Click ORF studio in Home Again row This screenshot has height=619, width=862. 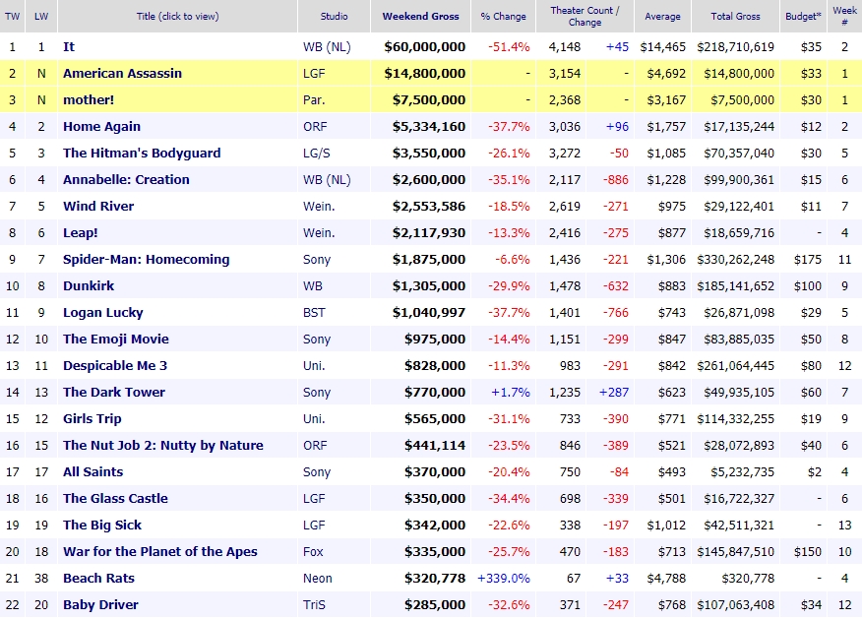pos(315,126)
